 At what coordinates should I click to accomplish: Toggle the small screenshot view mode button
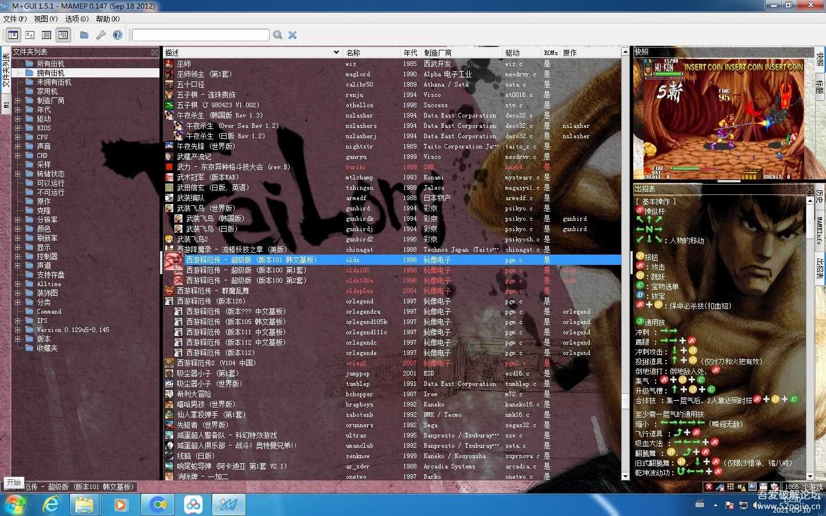[x=30, y=34]
